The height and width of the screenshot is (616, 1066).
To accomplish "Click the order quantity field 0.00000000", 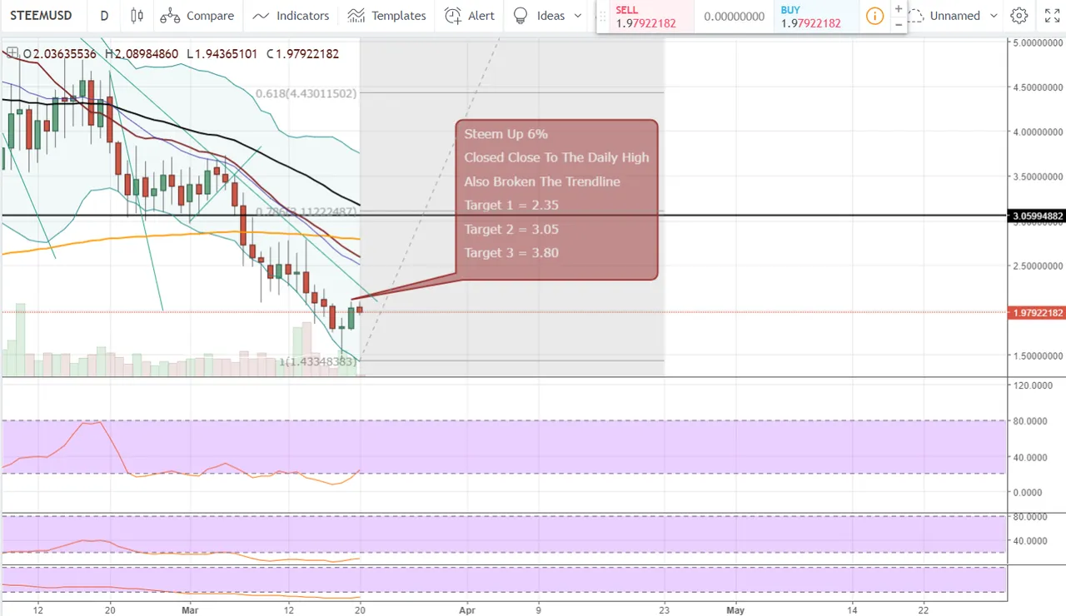I will coord(734,17).
